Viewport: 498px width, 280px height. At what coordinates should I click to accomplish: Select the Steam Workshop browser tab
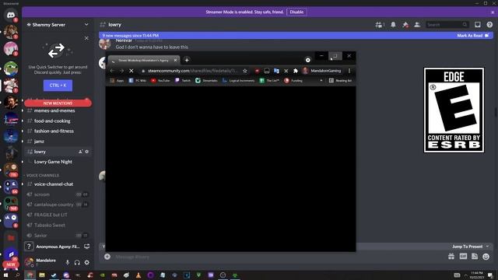[x=143, y=60]
